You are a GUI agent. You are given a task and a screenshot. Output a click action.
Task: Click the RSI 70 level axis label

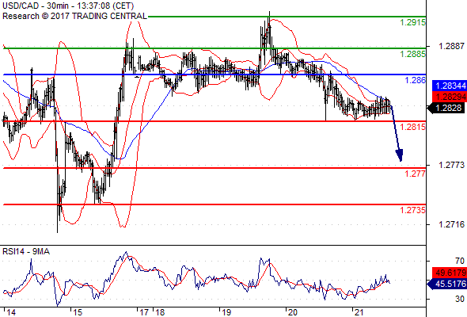(x=460, y=262)
